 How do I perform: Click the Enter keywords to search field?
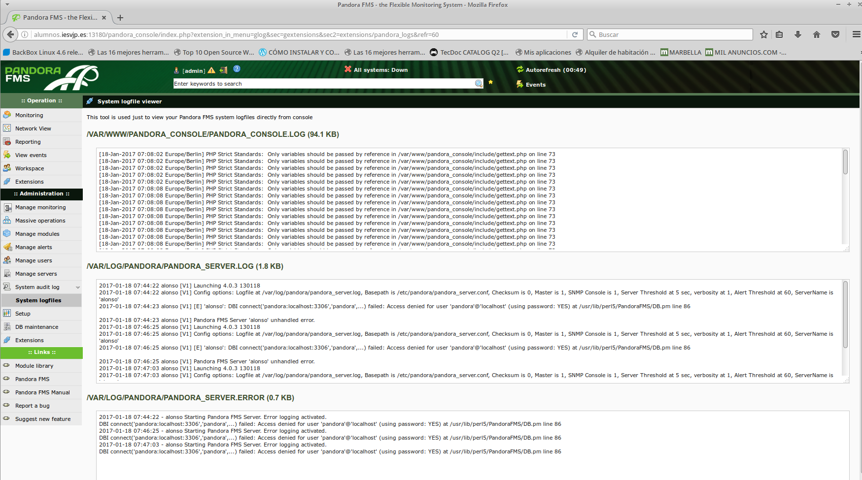pos(323,84)
